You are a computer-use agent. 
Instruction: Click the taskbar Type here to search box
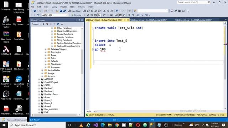tap(37, 125)
